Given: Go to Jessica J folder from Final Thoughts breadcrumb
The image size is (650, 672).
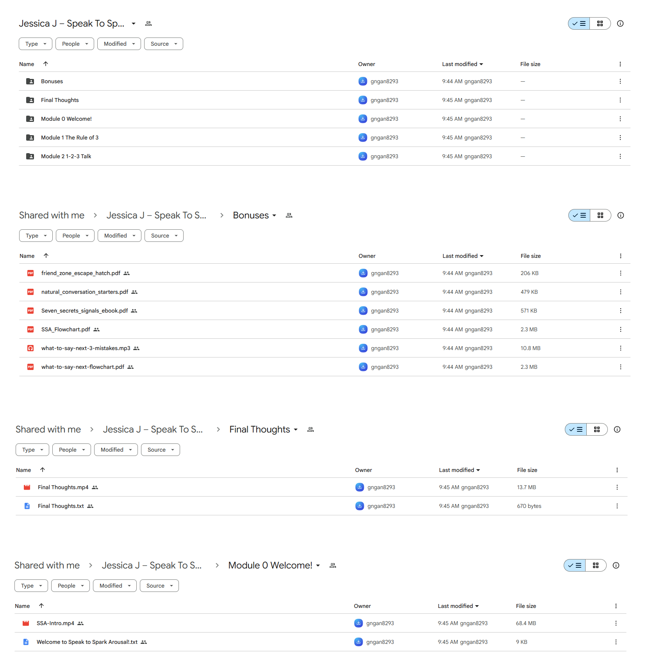Looking at the screenshot, I should 153,429.
